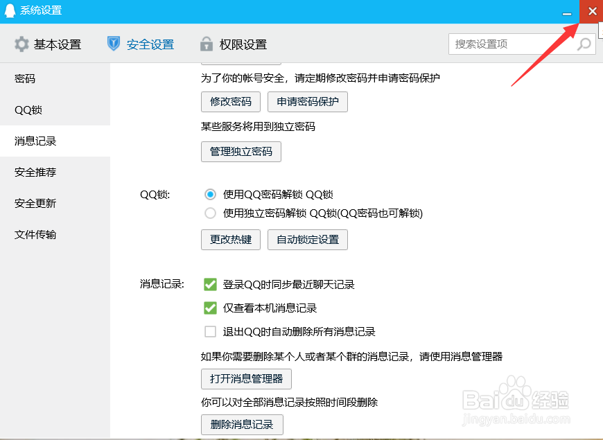Switch to the 安全设置 tab
603x440 pixels.
141,44
